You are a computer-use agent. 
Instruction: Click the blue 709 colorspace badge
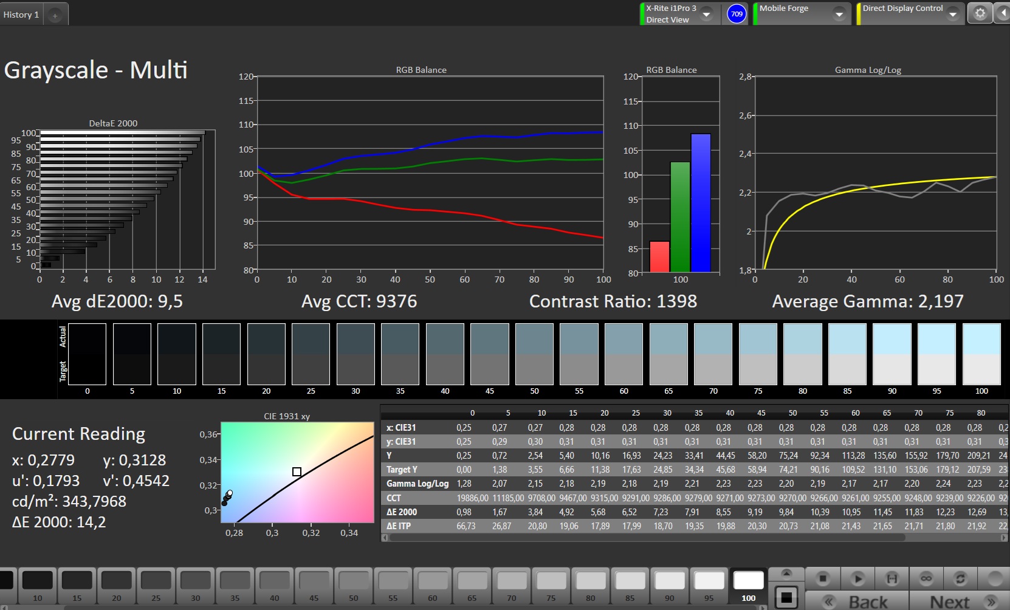(737, 14)
